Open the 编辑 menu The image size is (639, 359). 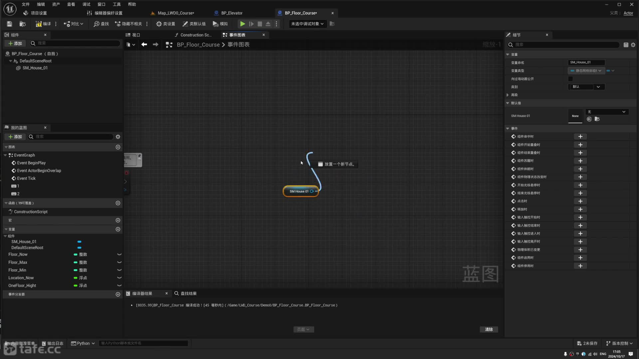(41, 4)
